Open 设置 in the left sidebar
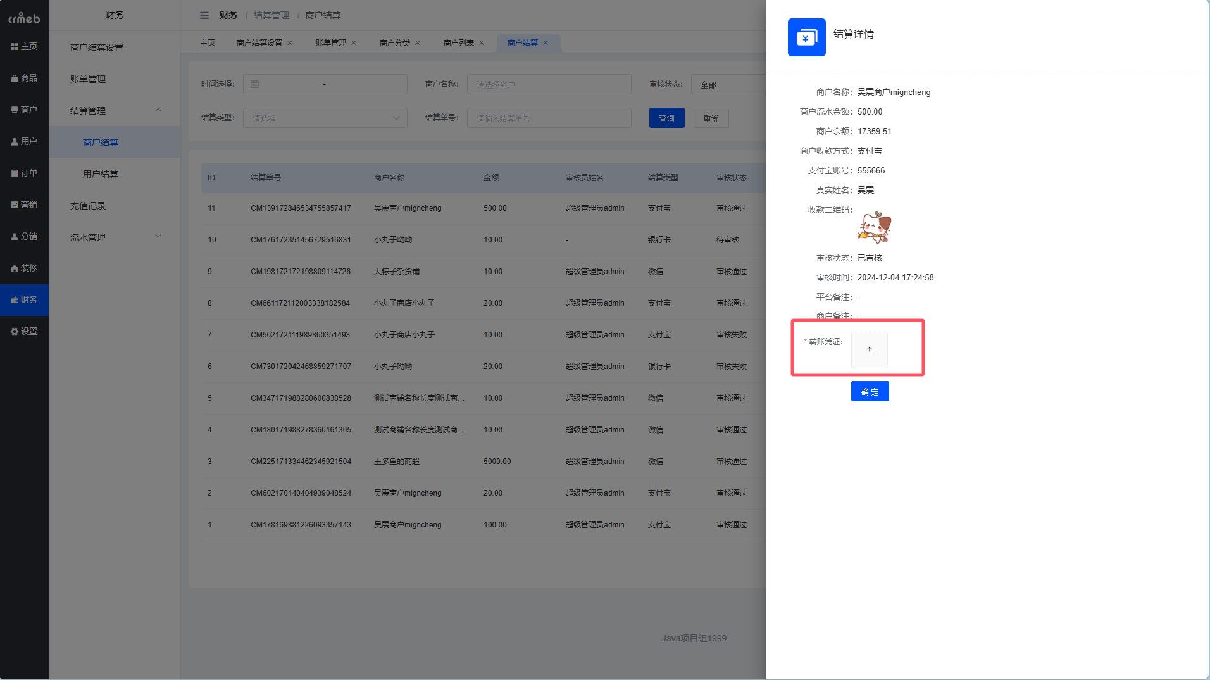Screen dimensions: 1210x680 [x=24, y=331]
